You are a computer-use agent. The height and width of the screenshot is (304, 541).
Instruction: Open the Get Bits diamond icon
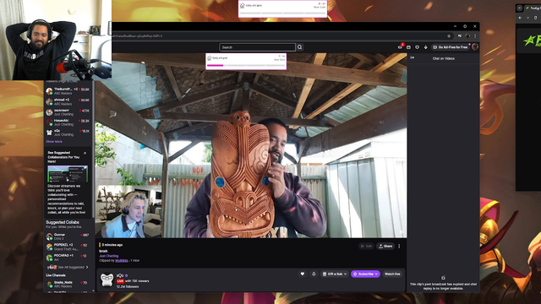tap(425, 47)
